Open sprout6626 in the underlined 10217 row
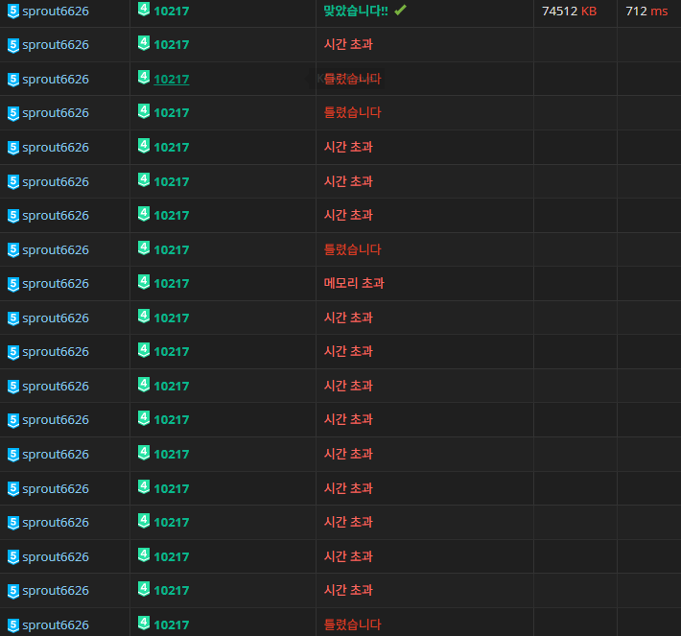The height and width of the screenshot is (636, 681). coord(56,79)
